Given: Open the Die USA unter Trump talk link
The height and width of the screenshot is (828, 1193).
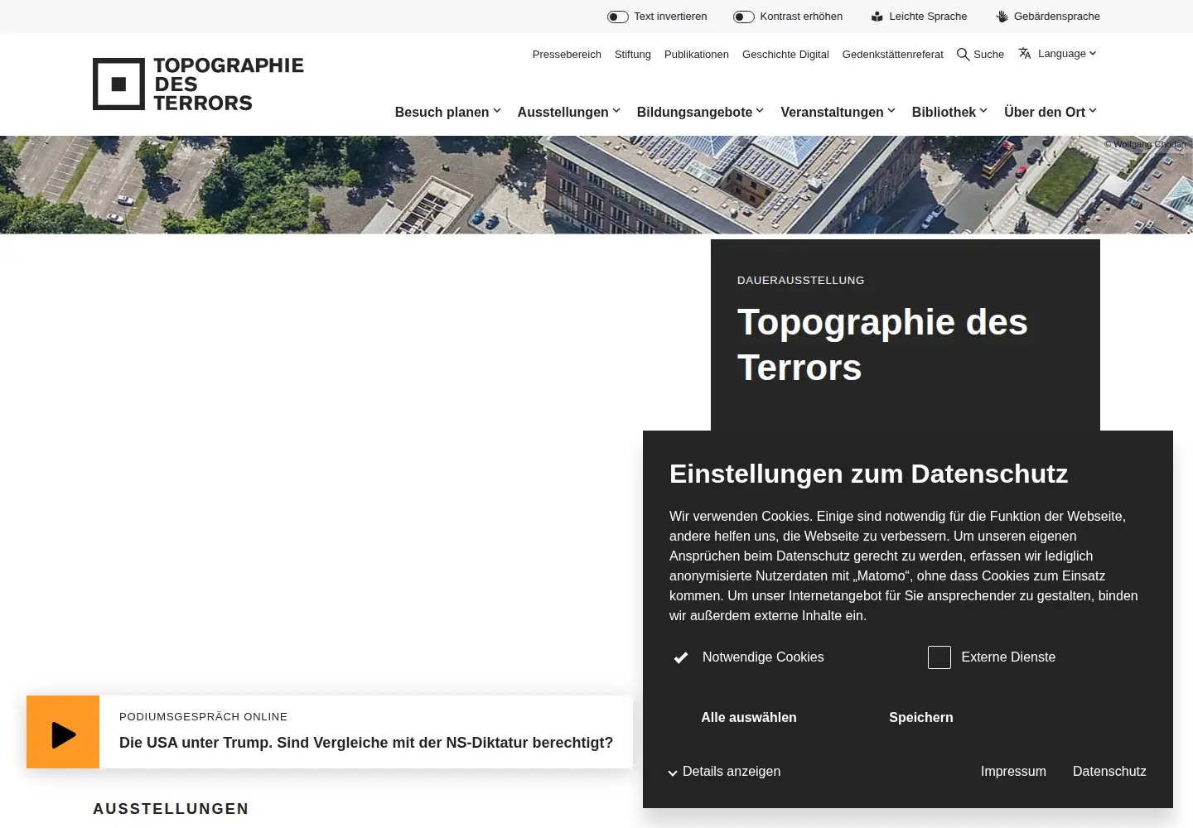Looking at the screenshot, I should 366,743.
